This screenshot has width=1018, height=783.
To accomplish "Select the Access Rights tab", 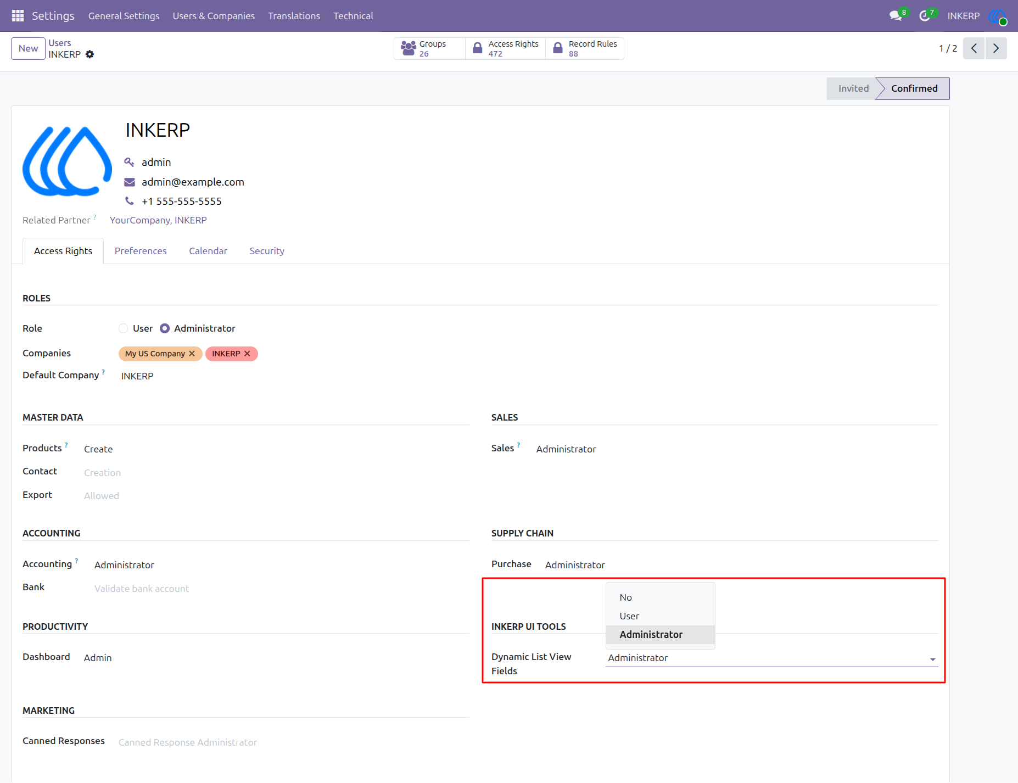I will tap(63, 251).
